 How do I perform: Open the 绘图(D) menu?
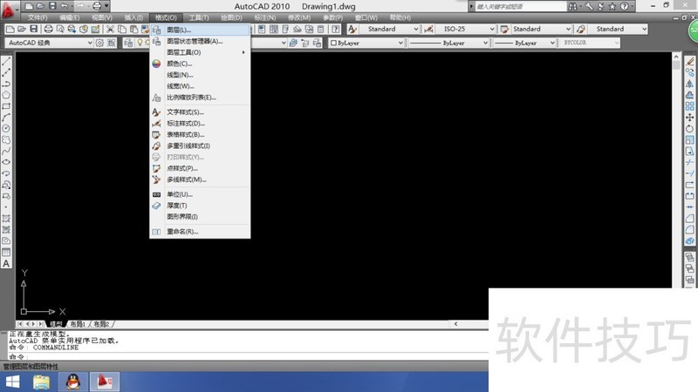pos(231,17)
